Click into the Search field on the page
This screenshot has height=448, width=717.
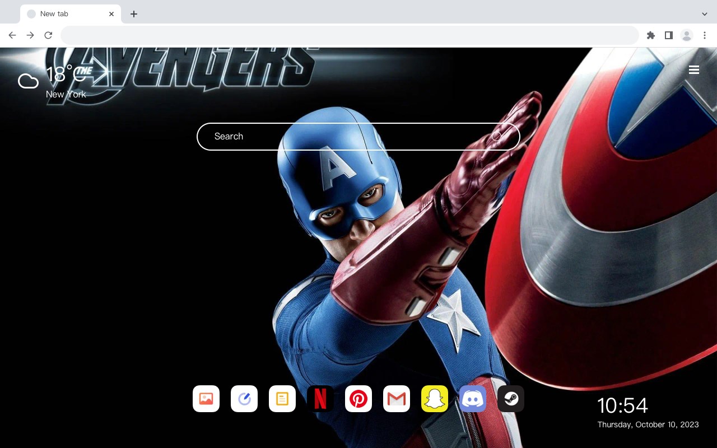point(358,137)
